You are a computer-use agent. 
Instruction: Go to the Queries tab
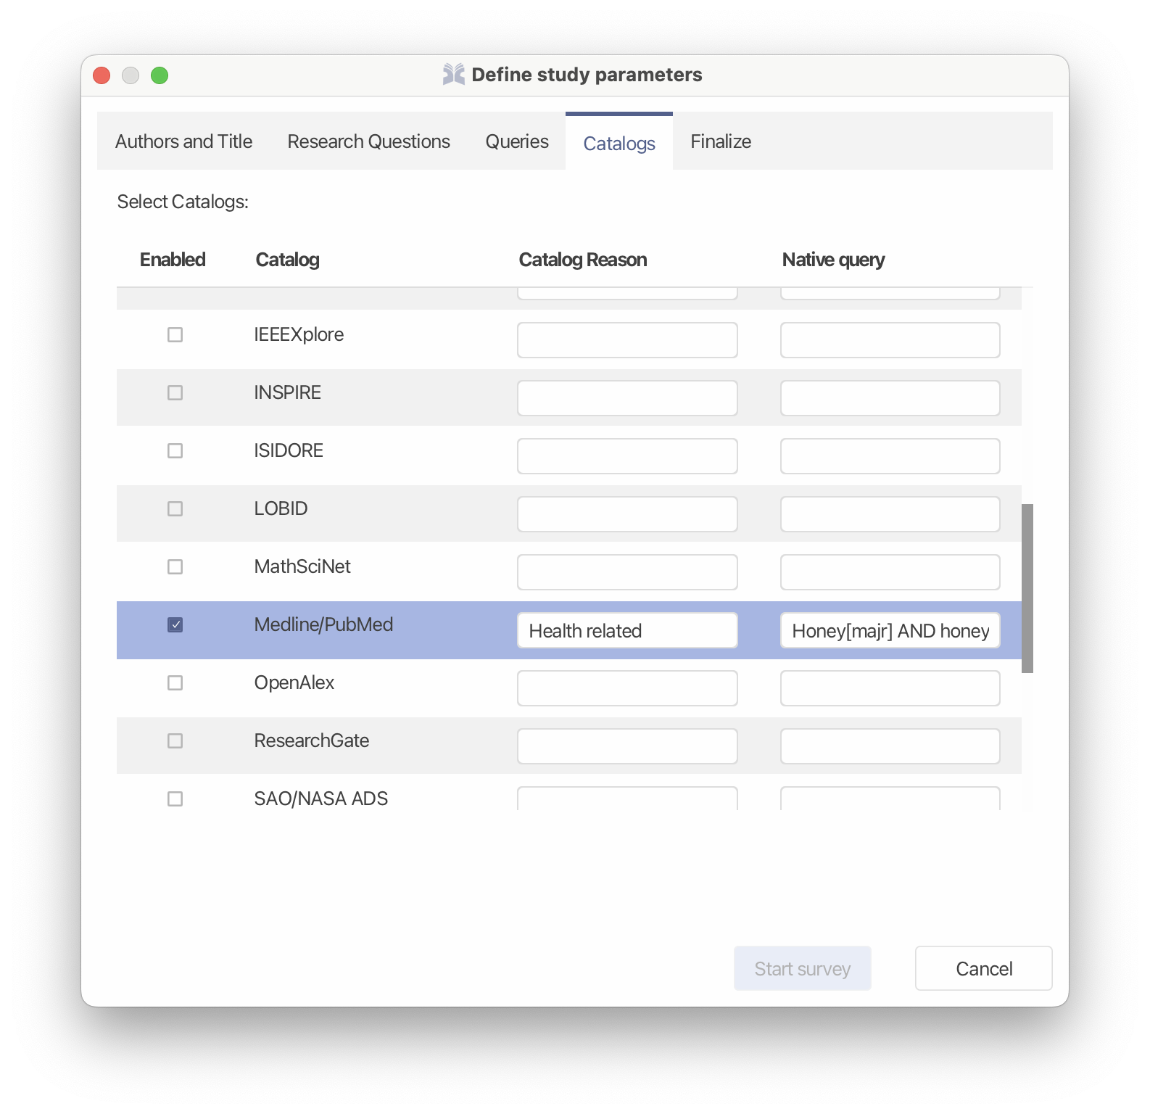[x=517, y=141]
